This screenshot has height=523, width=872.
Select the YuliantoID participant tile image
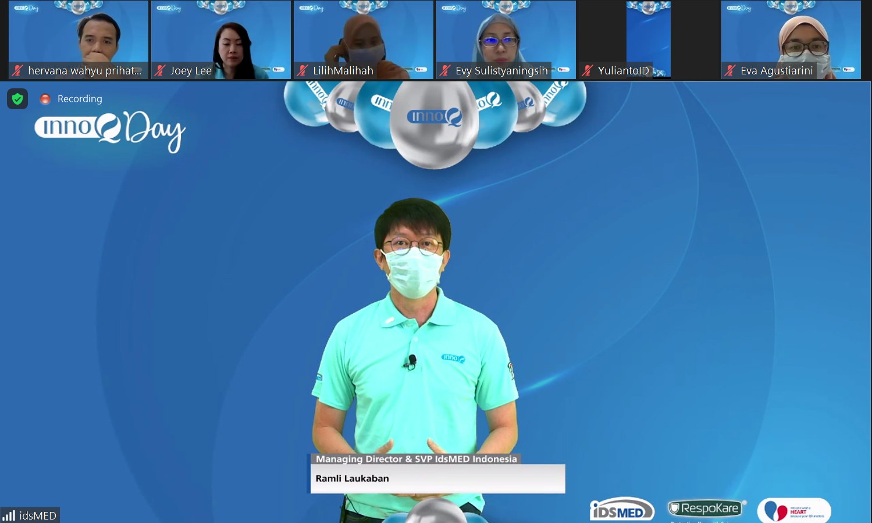point(648,35)
